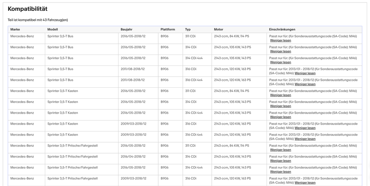Click the Typ column header
This screenshot has height=186, width=370.
188,30
